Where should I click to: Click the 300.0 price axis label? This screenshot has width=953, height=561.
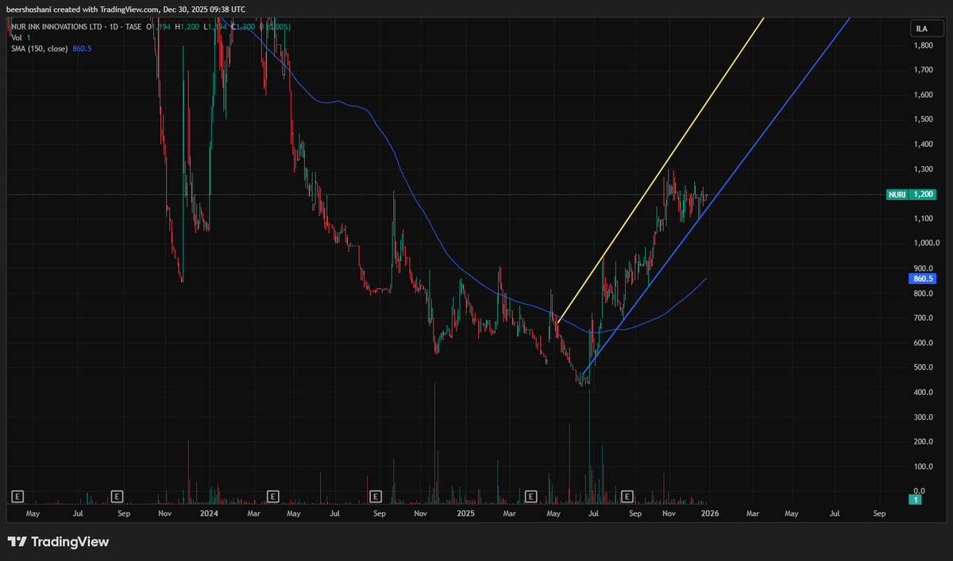point(923,417)
